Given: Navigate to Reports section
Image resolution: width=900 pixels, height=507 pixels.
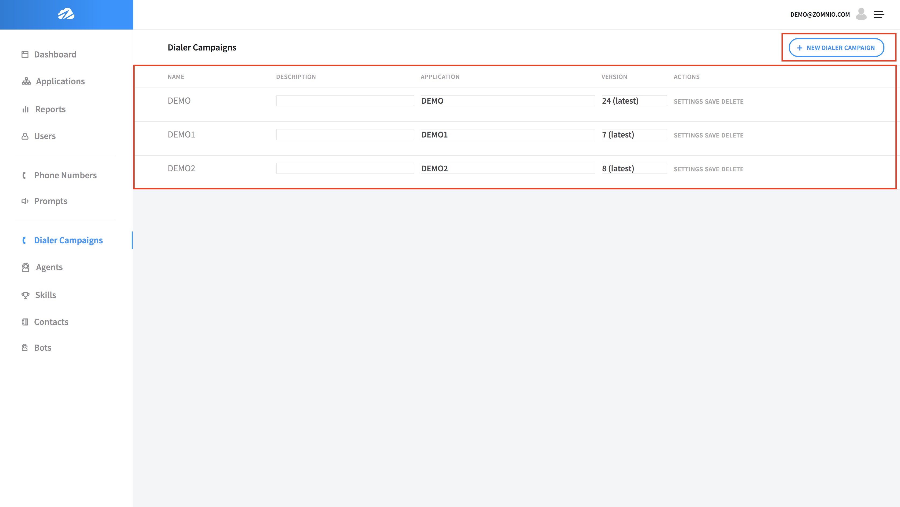Looking at the screenshot, I should (x=49, y=109).
